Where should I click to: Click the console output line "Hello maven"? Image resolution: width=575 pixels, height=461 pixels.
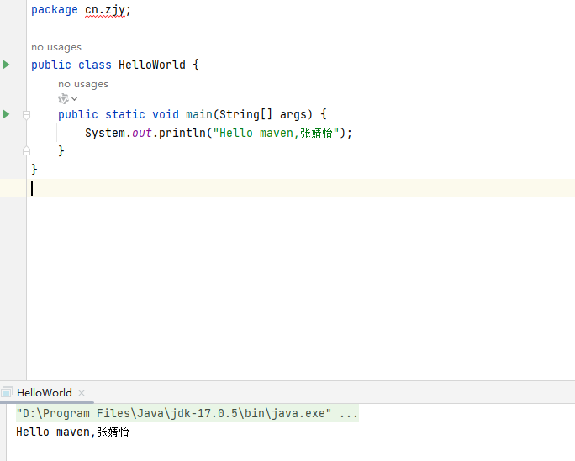coord(72,432)
